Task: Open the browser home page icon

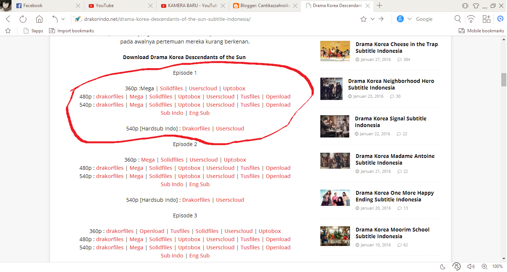Action: pyautogui.click(x=39, y=19)
